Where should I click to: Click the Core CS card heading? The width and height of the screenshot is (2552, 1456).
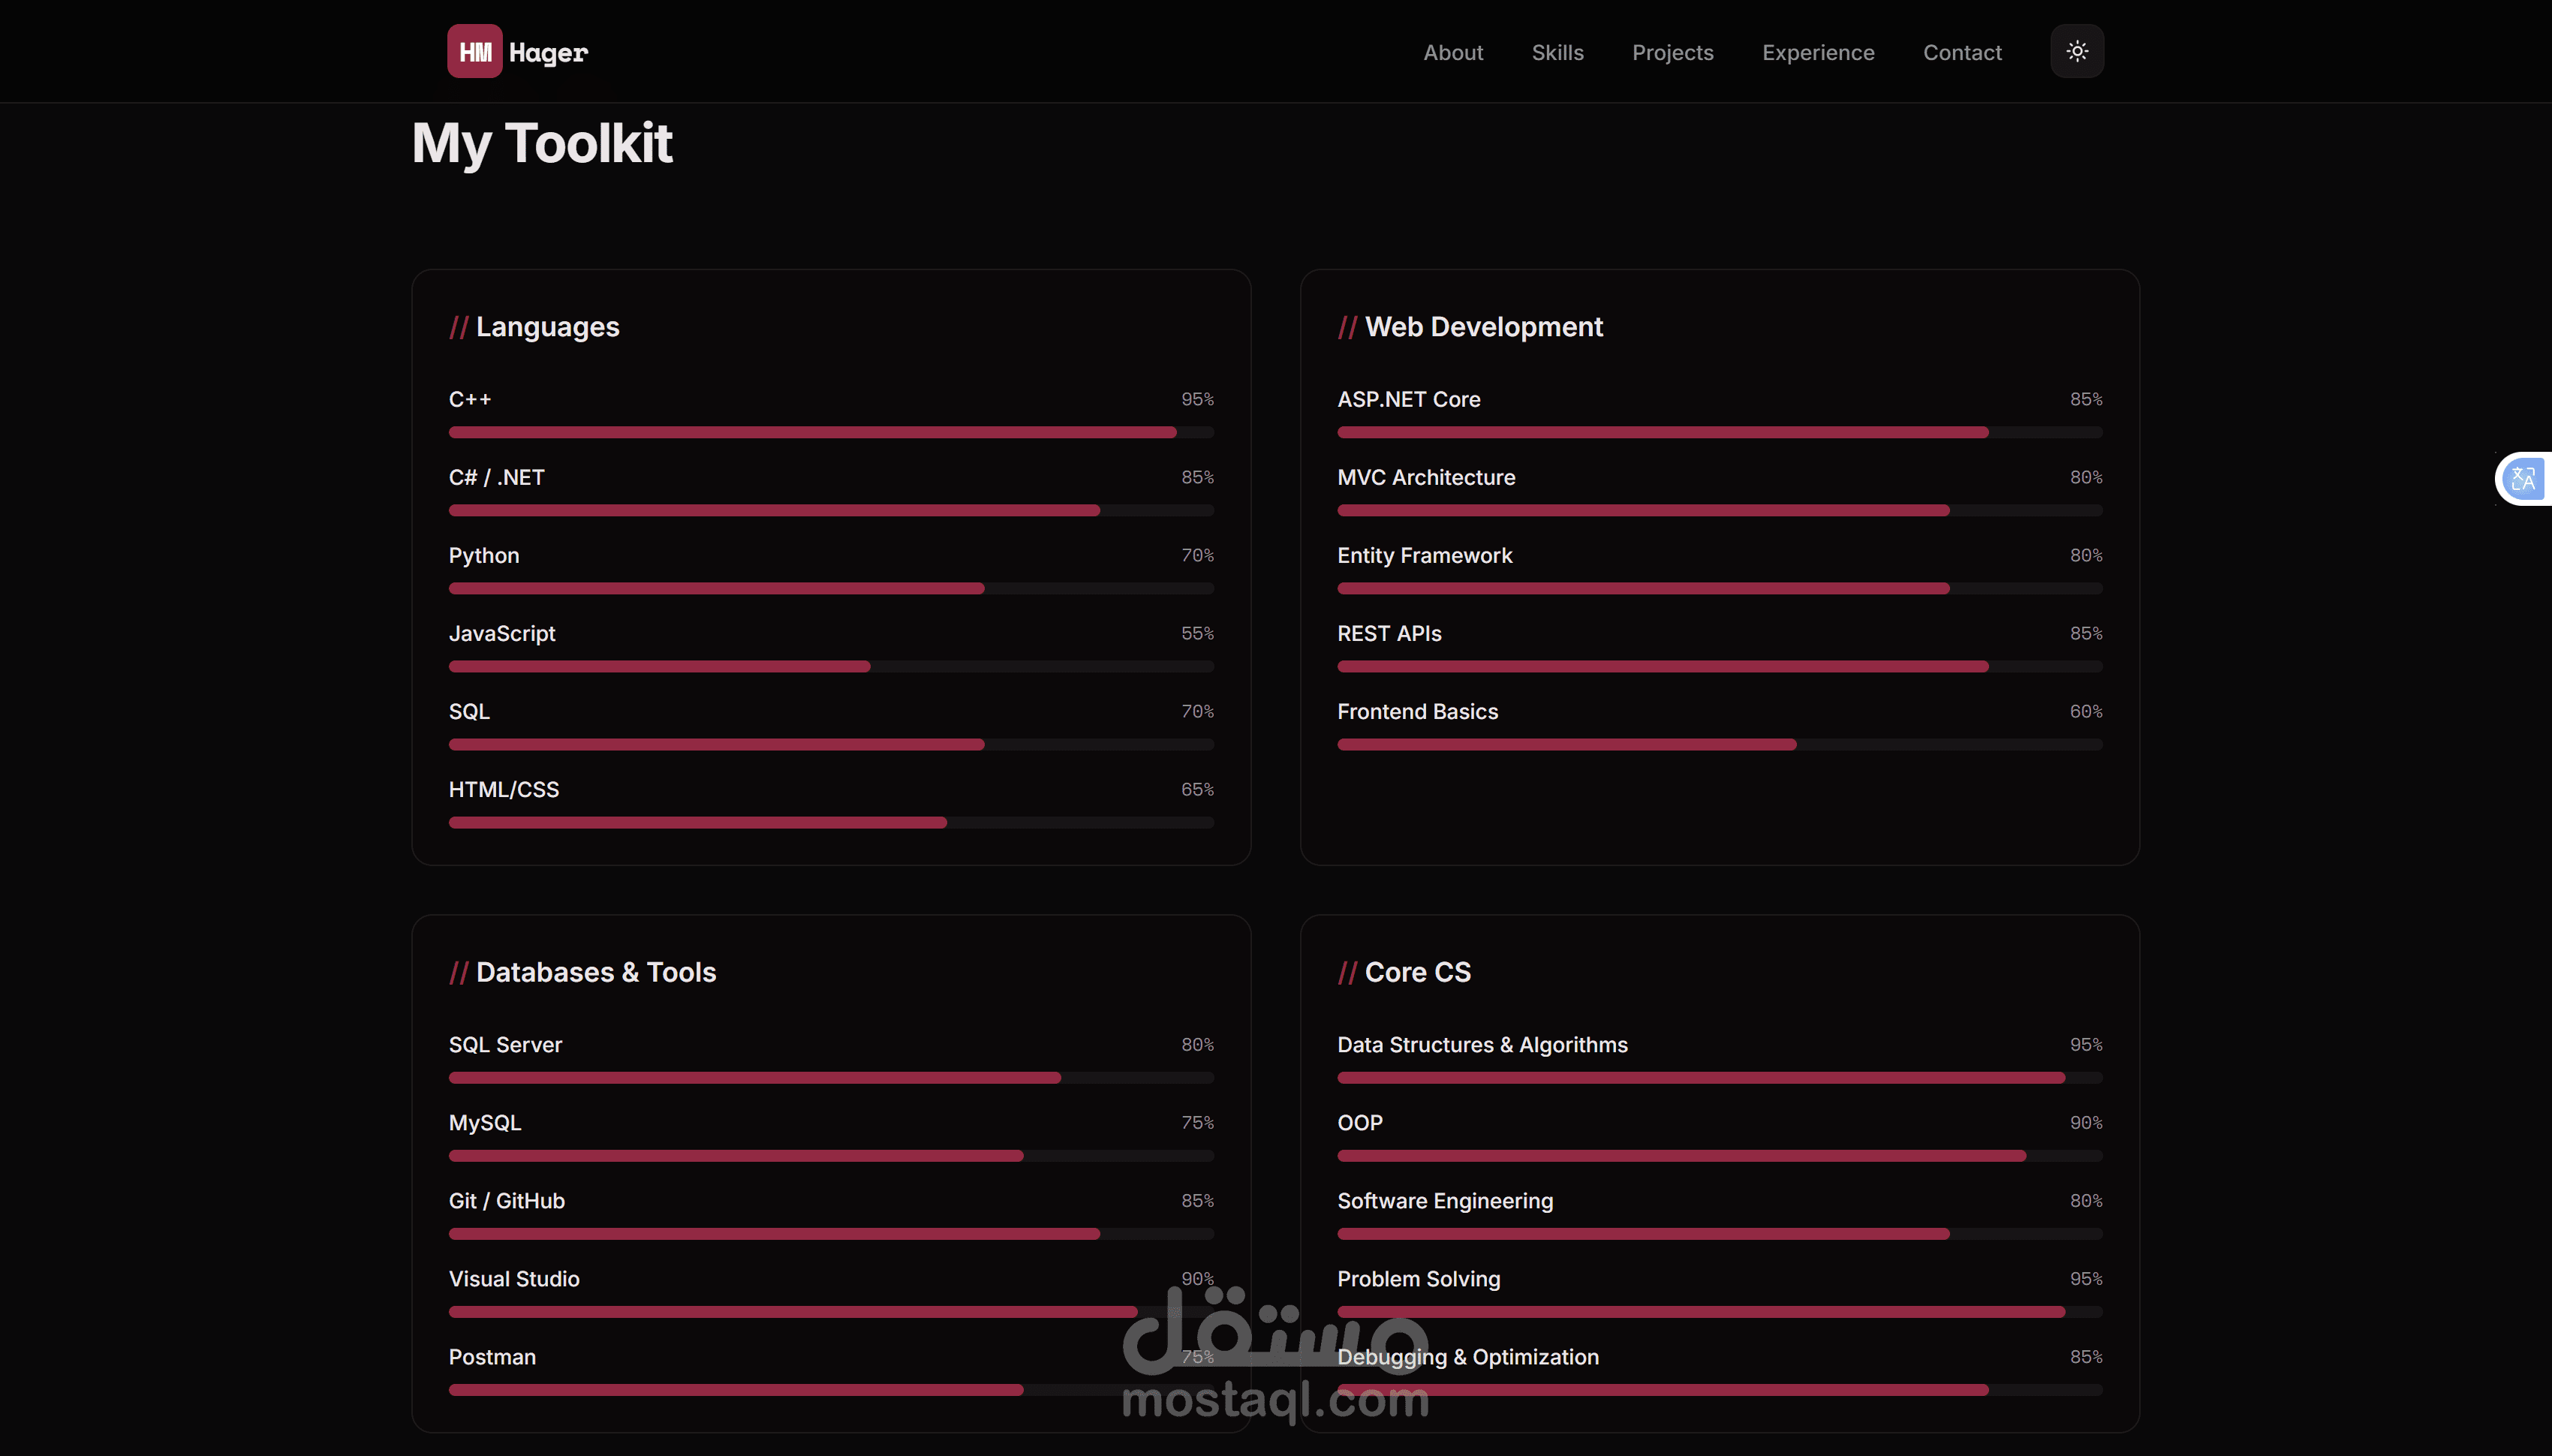1417,972
